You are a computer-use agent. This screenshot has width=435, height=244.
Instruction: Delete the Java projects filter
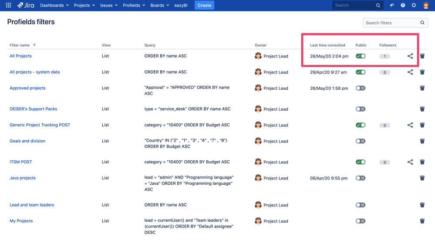tap(422, 178)
